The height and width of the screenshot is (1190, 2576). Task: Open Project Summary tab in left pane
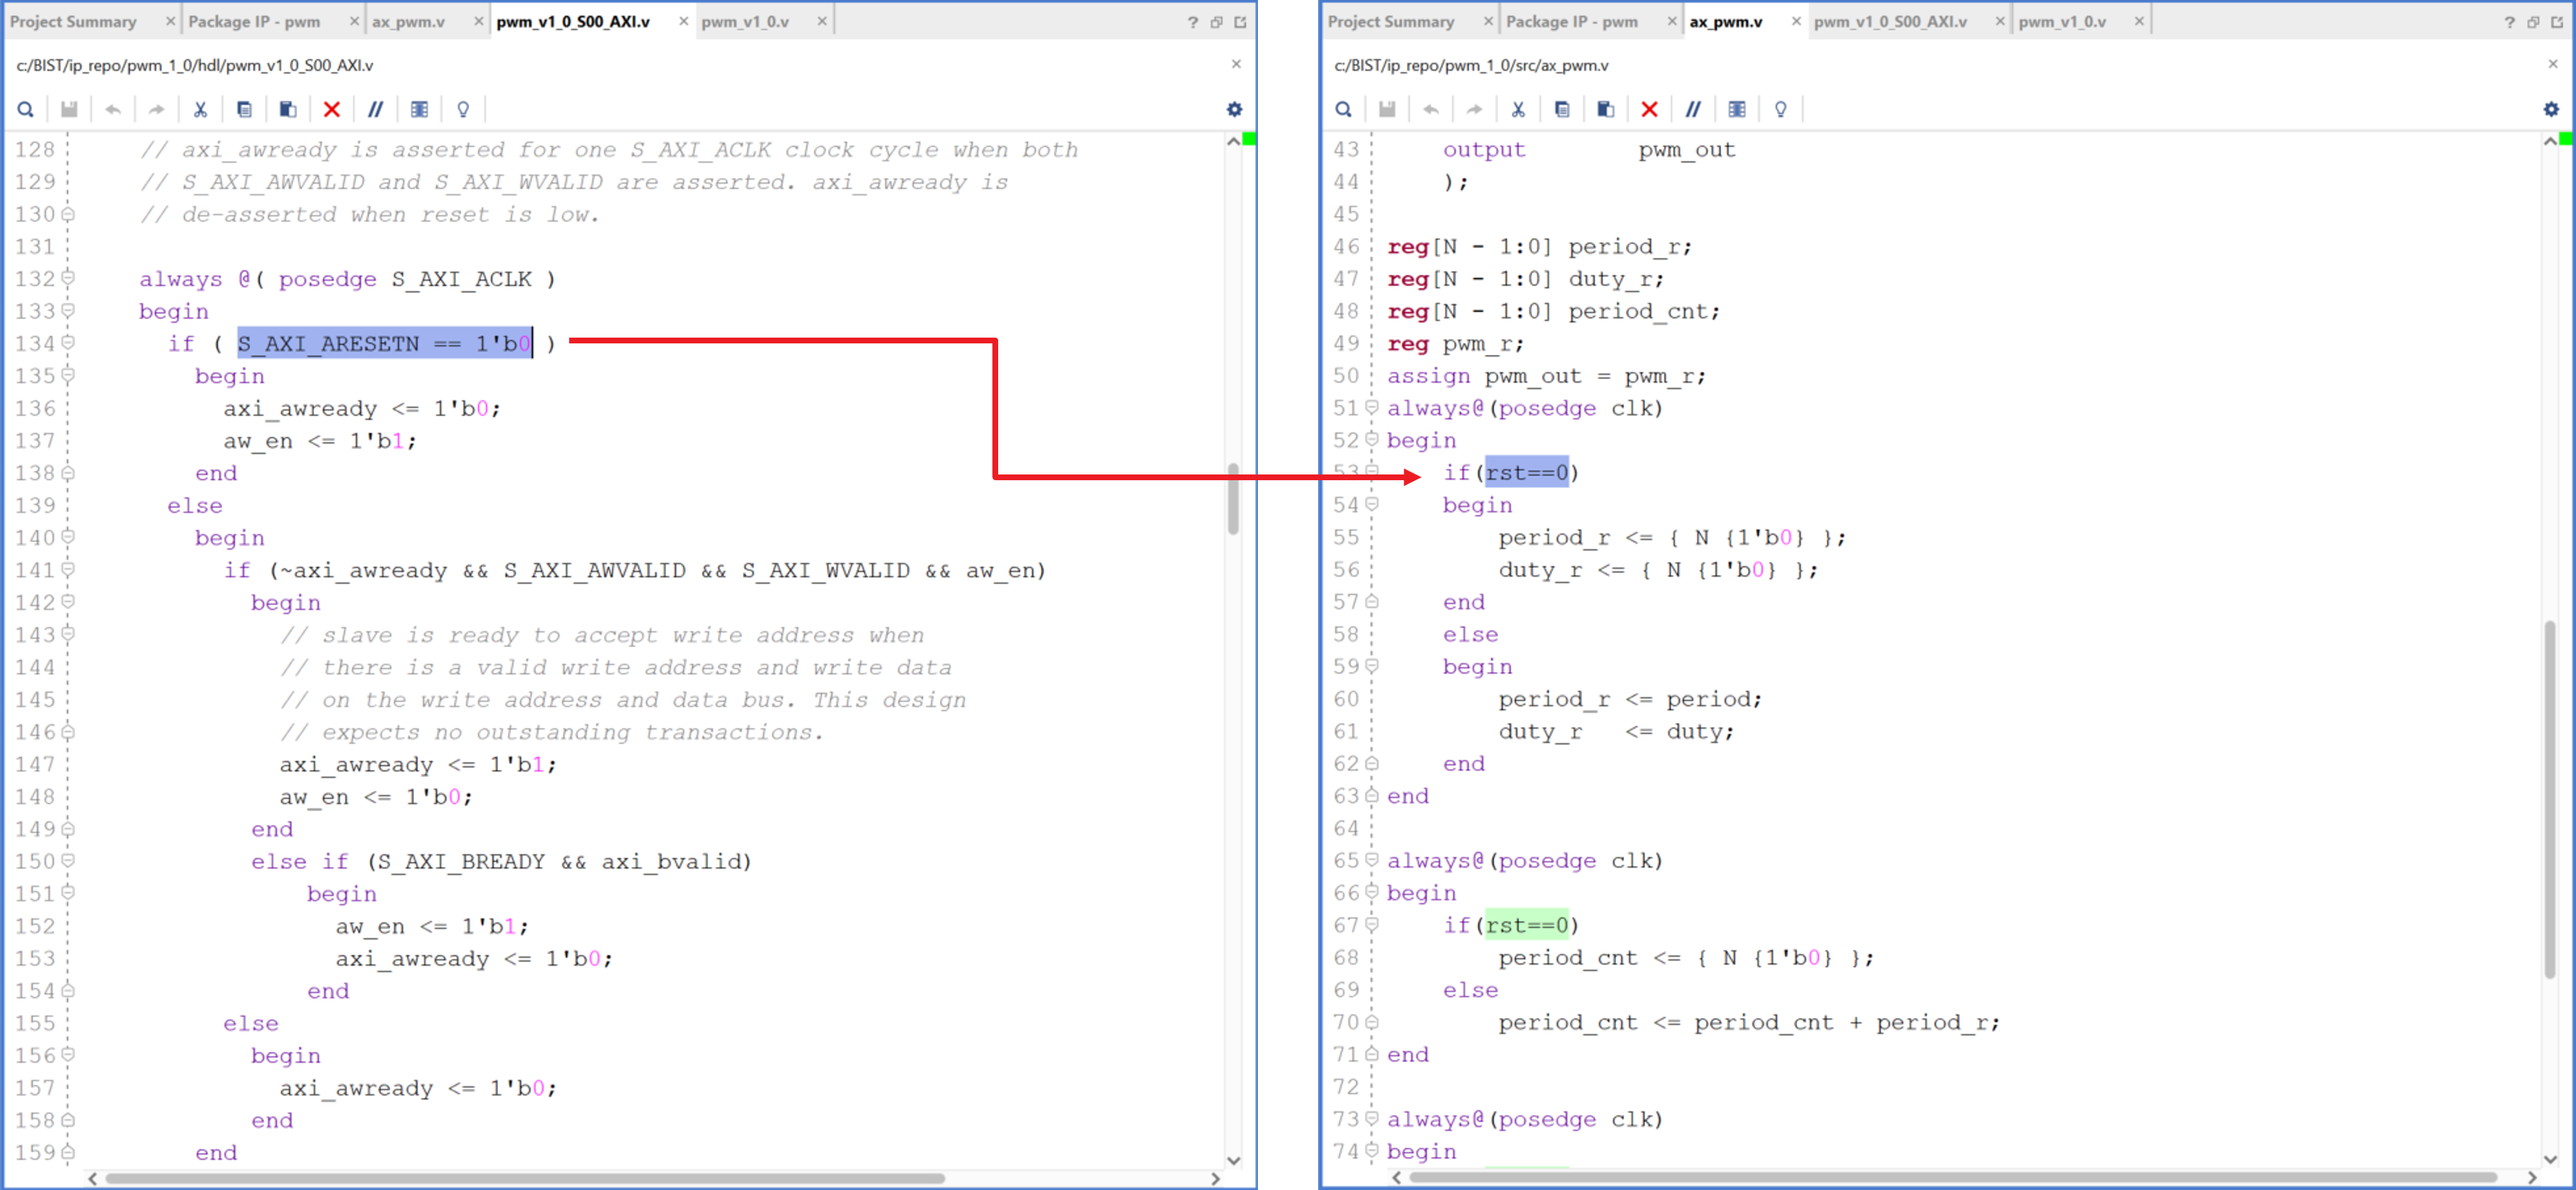pos(73,21)
